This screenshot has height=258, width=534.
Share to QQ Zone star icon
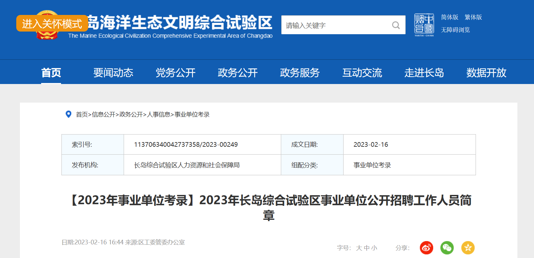point(468,248)
